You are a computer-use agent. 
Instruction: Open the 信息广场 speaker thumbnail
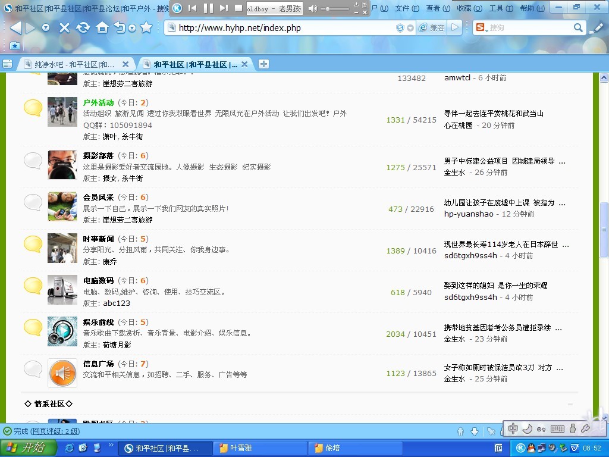62,373
